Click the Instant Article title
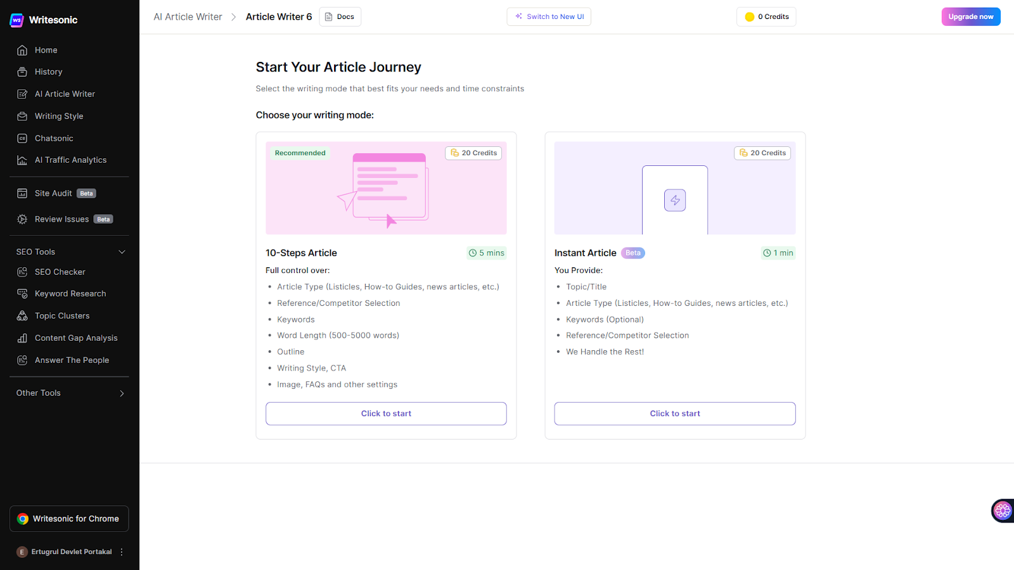The height and width of the screenshot is (570, 1014). coord(585,253)
